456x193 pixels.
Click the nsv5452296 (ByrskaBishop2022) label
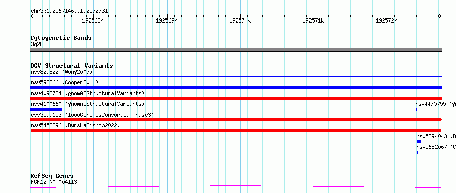(75, 125)
